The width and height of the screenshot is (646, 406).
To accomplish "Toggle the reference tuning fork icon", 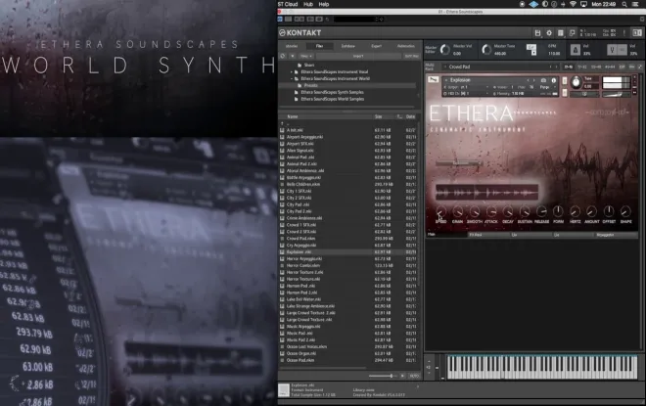I will (x=612, y=50).
